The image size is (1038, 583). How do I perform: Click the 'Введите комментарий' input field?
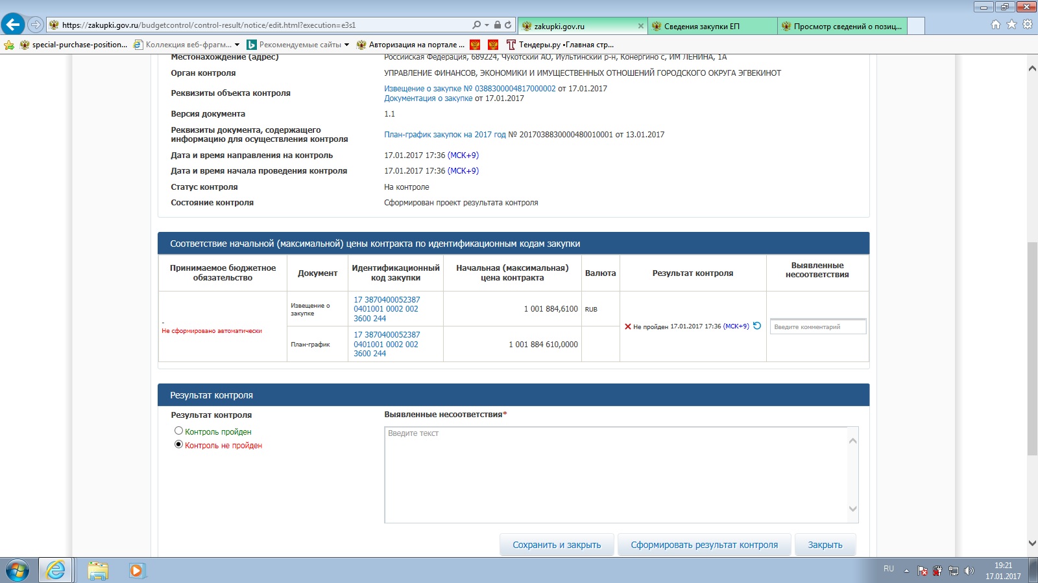817,326
